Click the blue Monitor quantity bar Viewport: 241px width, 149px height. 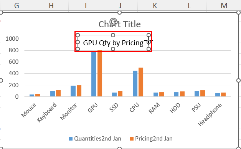pos(73,91)
